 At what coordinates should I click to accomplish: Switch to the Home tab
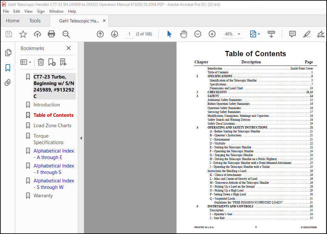click(x=13, y=20)
